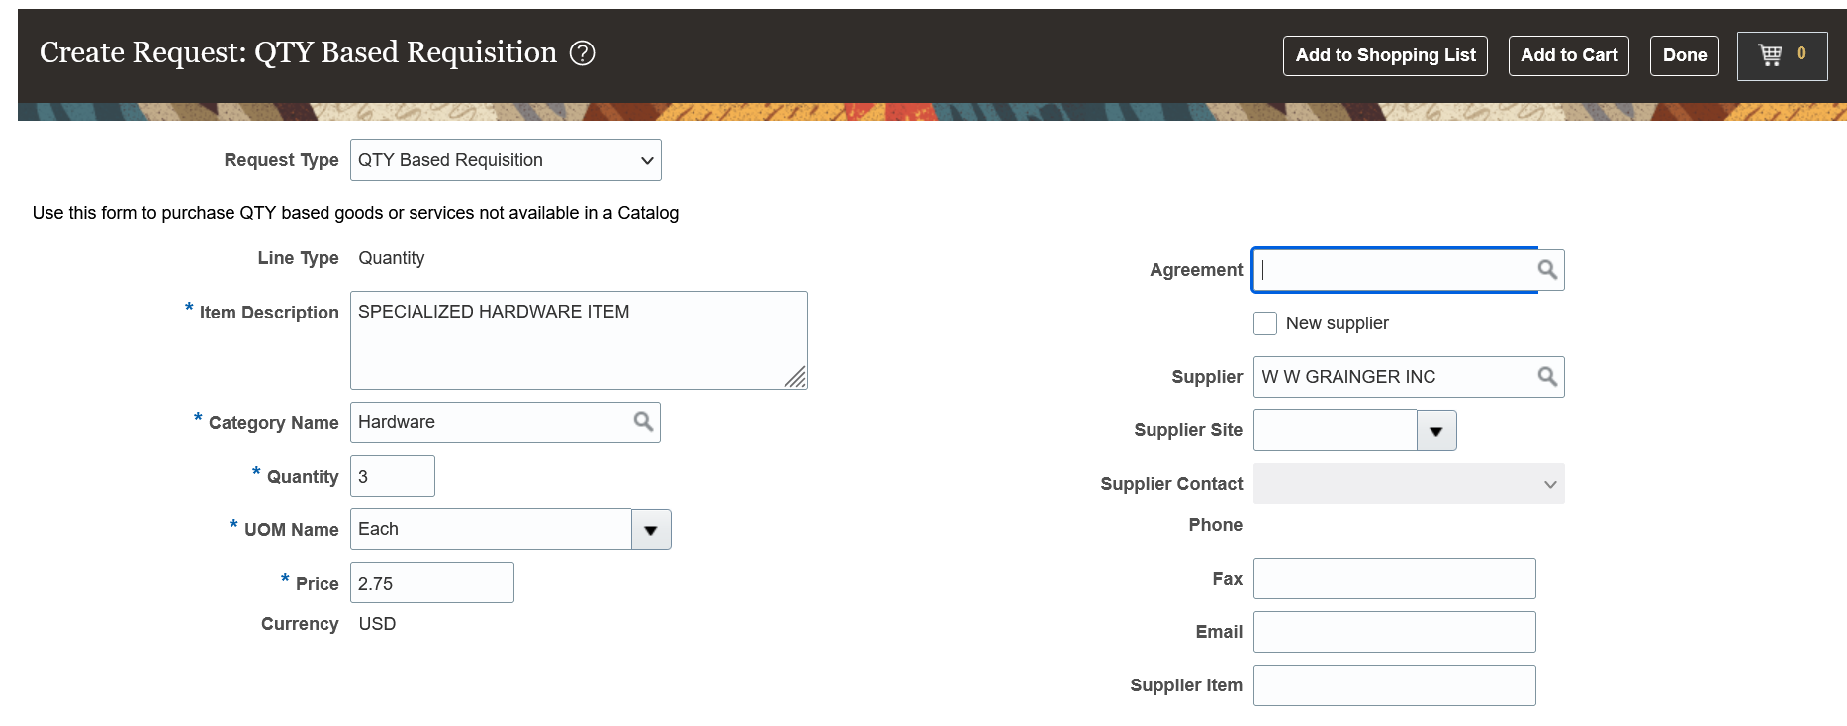Search Supplier with magnifier icon
Screen dimensions: 1847x726
[x=1548, y=377]
